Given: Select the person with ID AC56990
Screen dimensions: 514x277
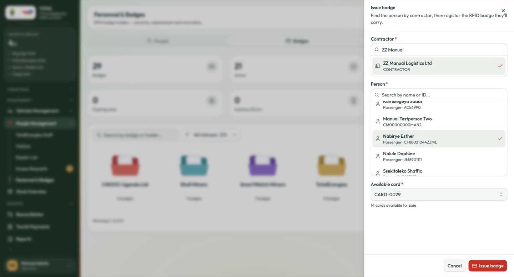Looking at the screenshot, I should (439, 105).
